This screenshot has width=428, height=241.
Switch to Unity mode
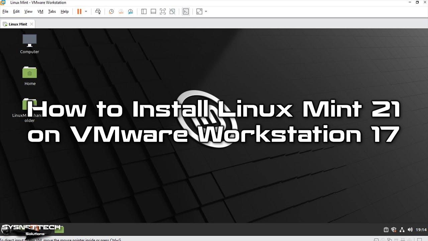pyautogui.click(x=173, y=11)
